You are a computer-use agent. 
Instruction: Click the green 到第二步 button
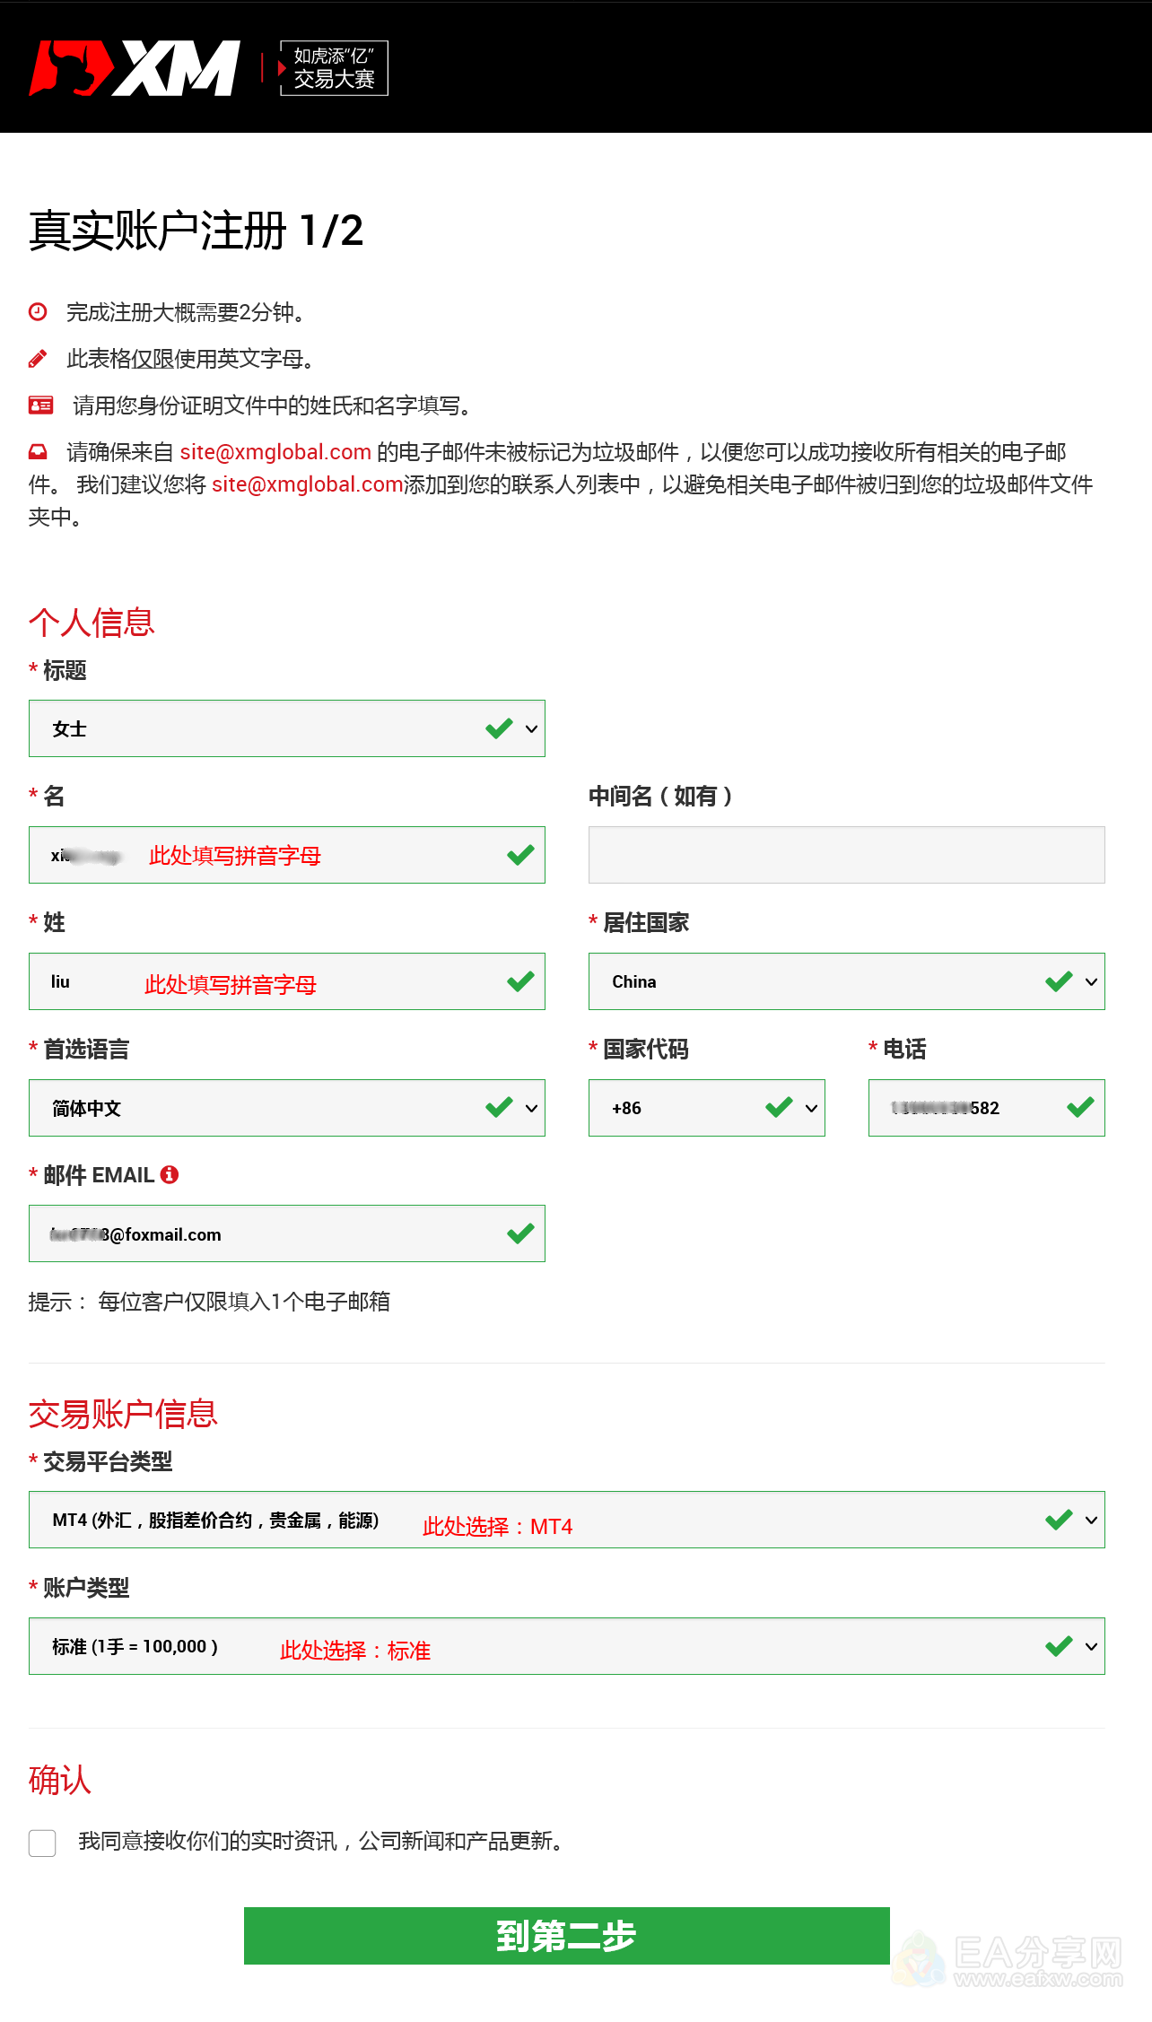point(567,1936)
